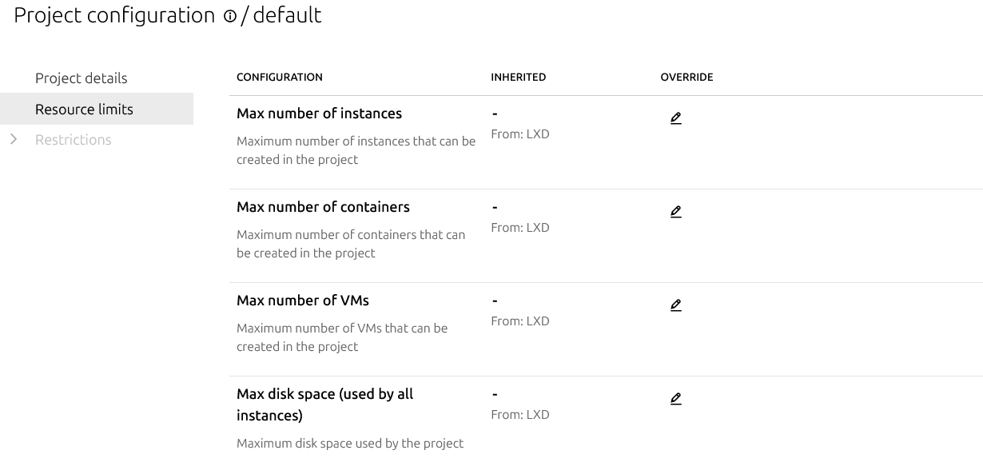The width and height of the screenshot is (983, 466).
Task: Expand the Restrictions section chevron
Action: [14, 140]
